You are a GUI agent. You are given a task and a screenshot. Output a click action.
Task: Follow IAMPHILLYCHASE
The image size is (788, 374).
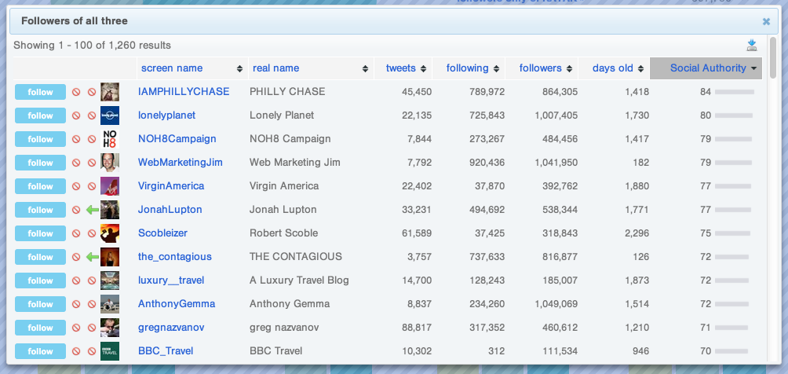click(40, 92)
